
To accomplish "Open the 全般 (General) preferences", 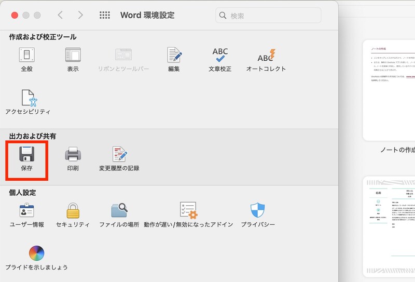I will [27, 59].
